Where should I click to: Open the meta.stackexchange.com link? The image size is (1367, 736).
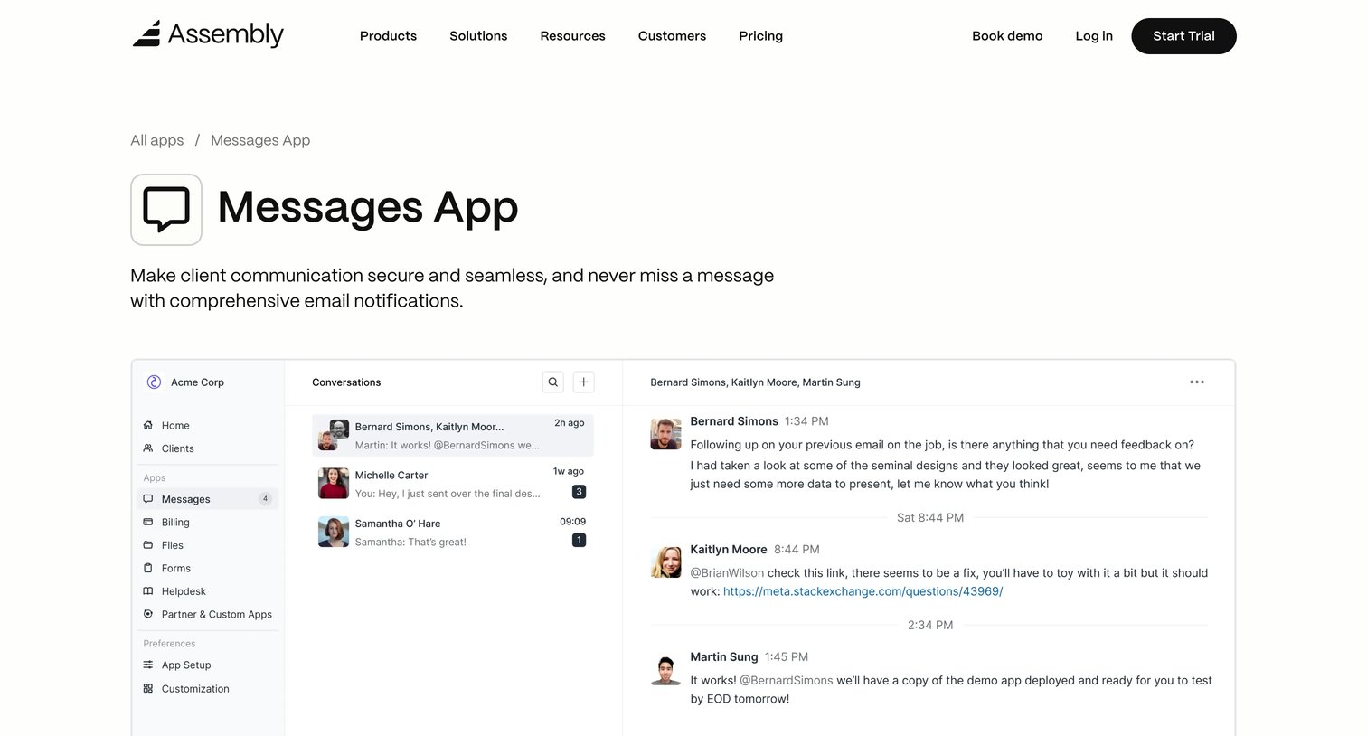pyautogui.click(x=863, y=591)
